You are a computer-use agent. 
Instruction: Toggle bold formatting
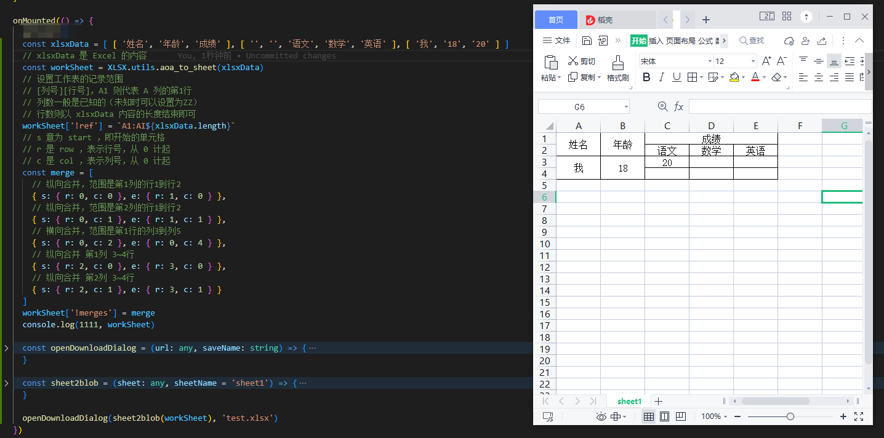(646, 77)
